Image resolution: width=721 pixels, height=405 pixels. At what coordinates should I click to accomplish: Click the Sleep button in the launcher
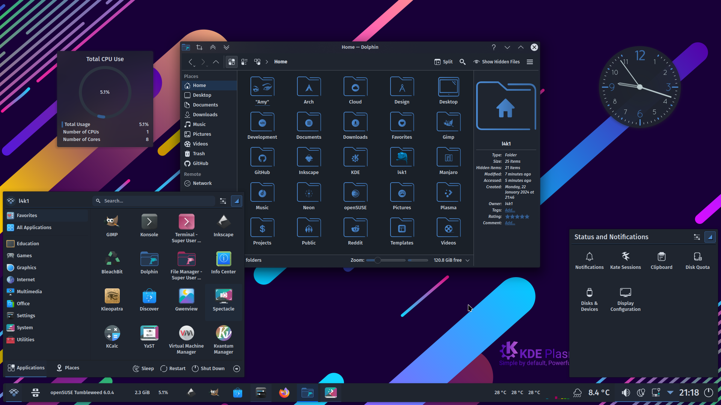pyautogui.click(x=143, y=369)
